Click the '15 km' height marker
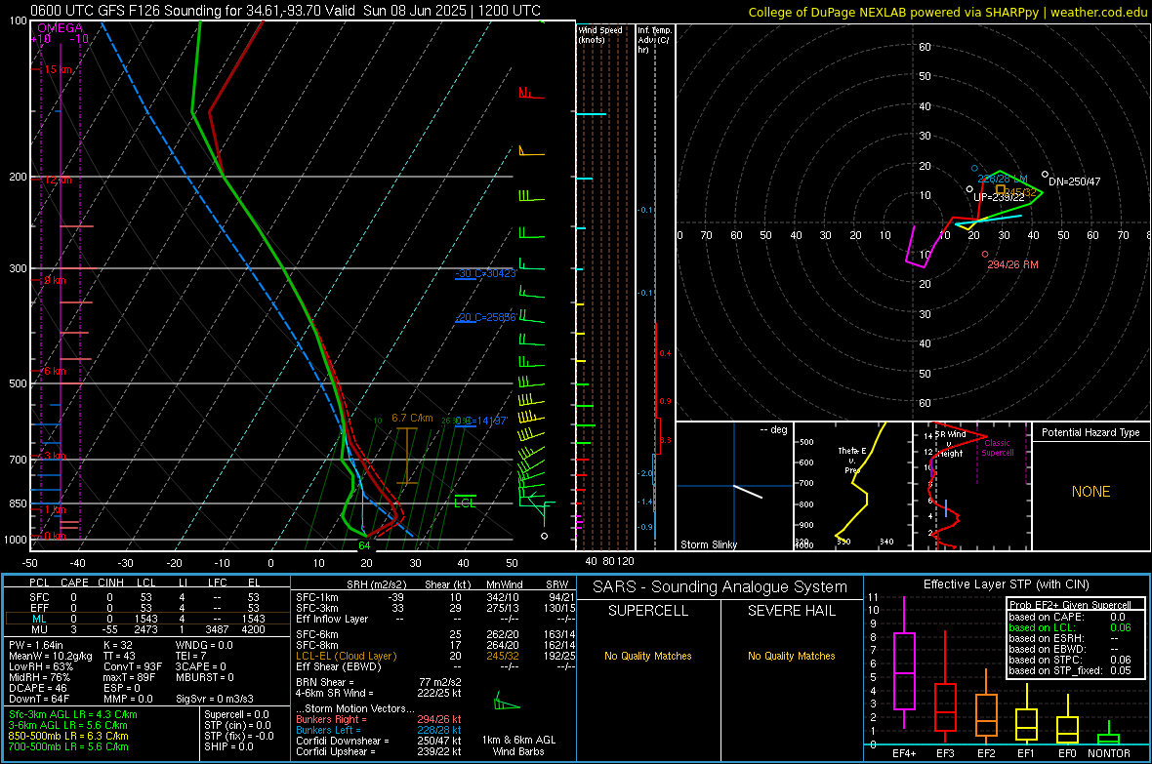Viewport: 1152px width, 764px height. pyautogui.click(x=58, y=69)
